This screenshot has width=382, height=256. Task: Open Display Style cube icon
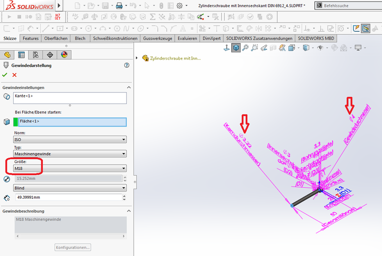[306, 48]
